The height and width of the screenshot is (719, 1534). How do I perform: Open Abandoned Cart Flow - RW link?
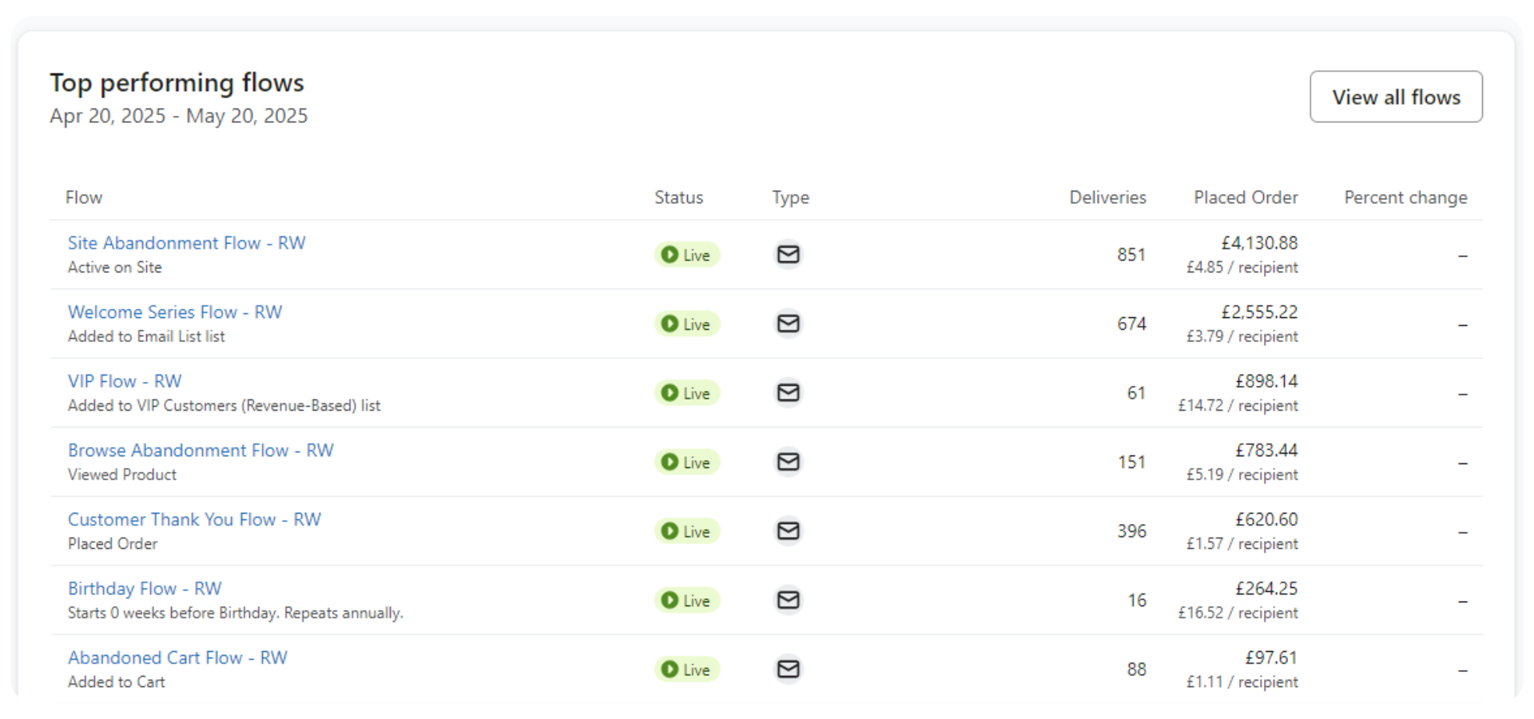(177, 657)
